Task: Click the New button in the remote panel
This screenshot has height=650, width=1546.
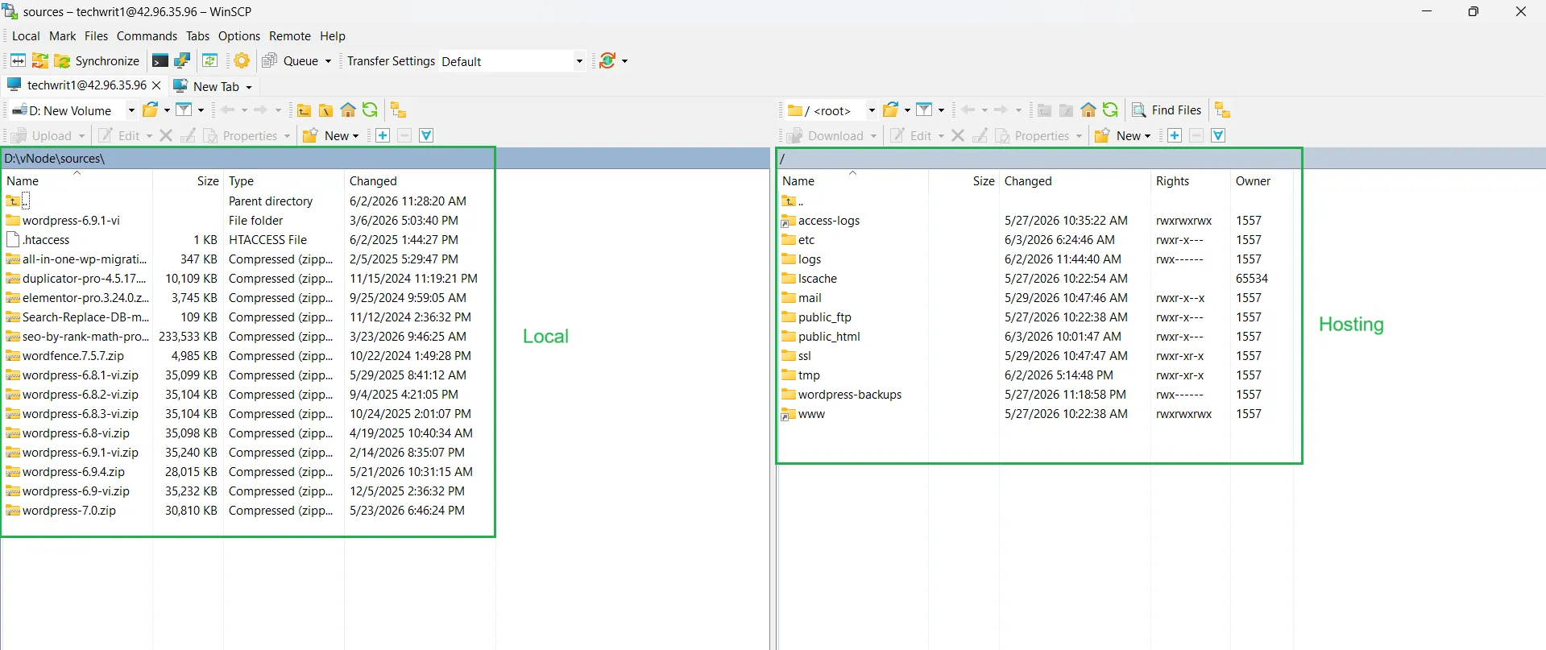Action: [x=1123, y=135]
